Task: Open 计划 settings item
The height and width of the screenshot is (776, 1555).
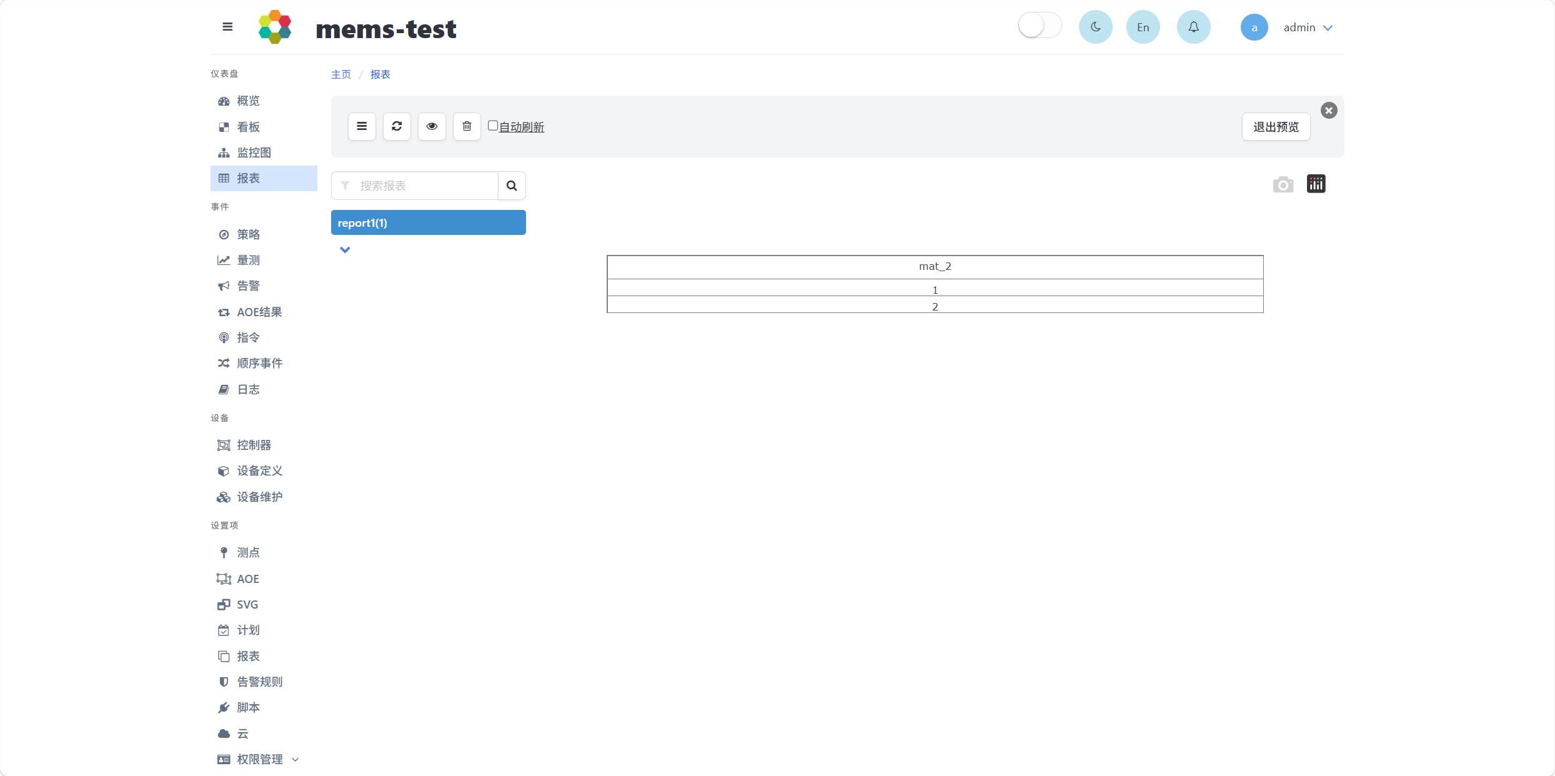Action: (264, 630)
